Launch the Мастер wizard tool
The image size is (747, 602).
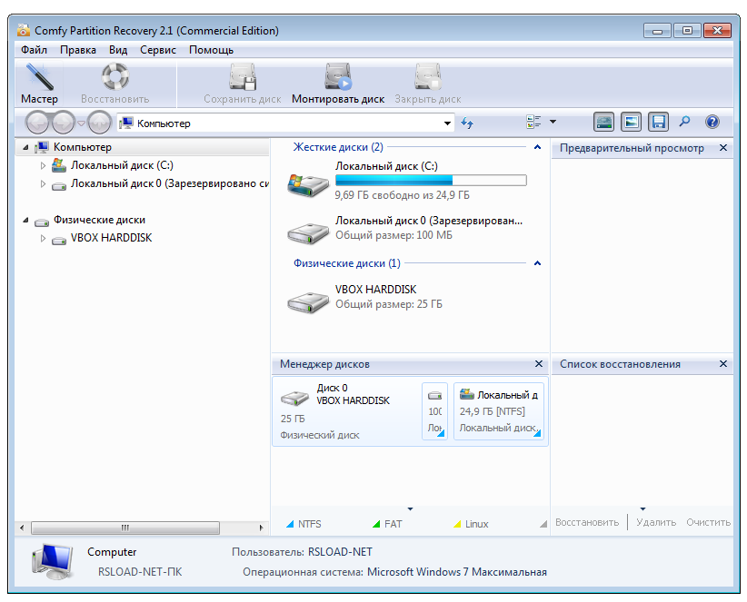pos(40,84)
